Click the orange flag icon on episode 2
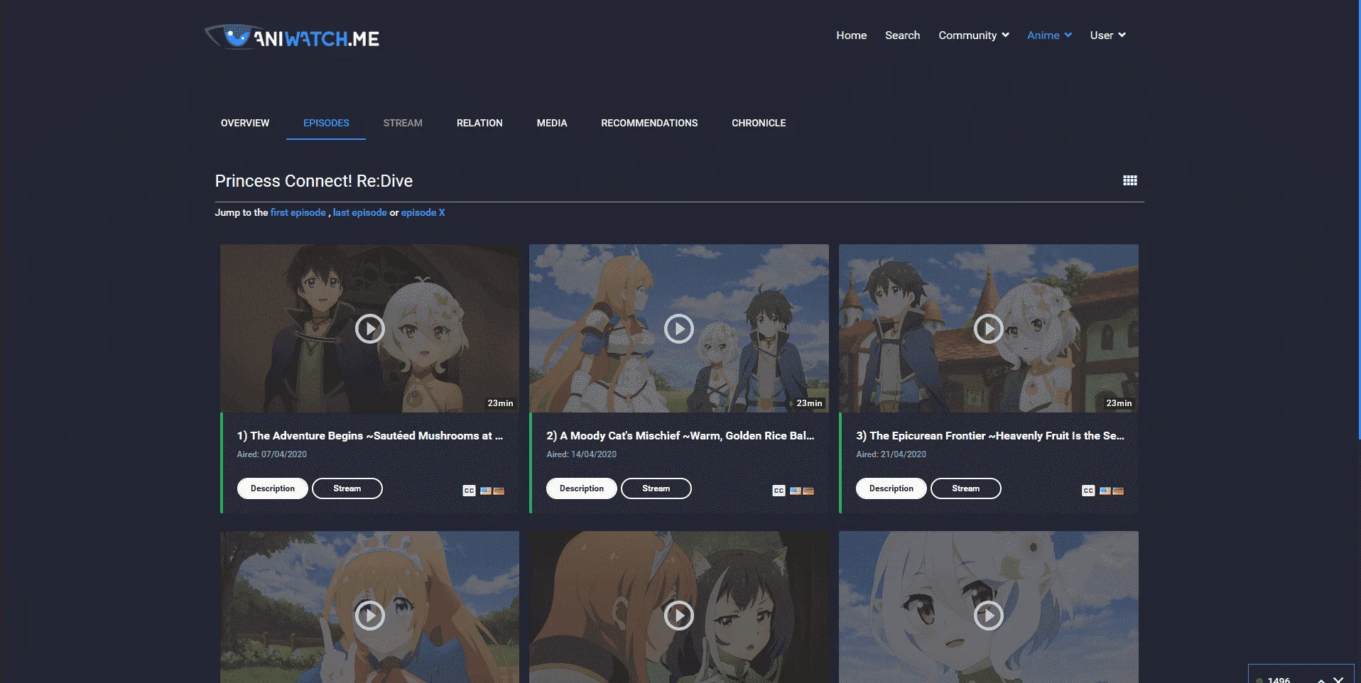 tap(808, 491)
